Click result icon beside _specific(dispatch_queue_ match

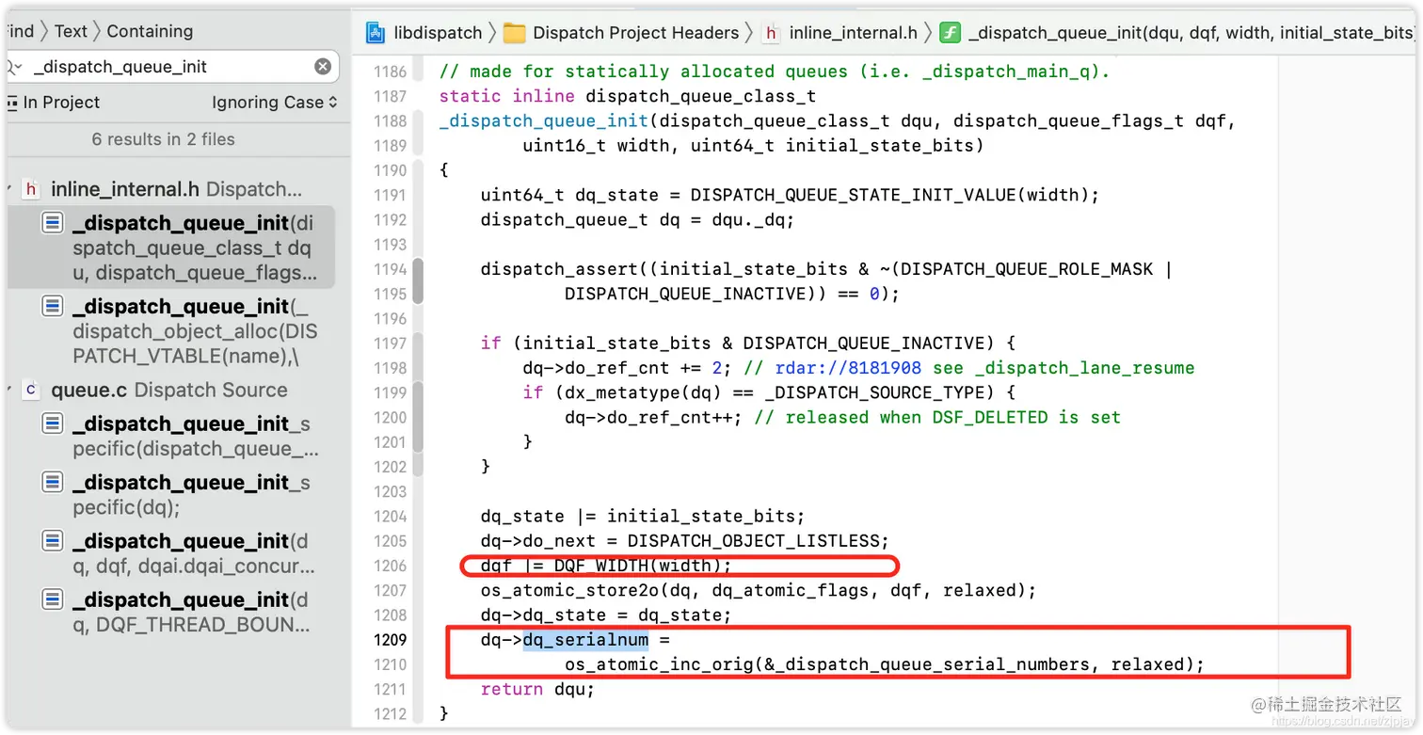[x=53, y=424]
